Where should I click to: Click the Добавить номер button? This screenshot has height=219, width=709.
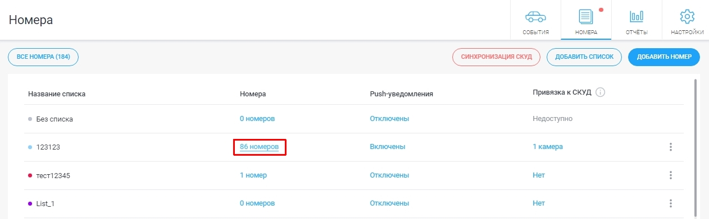pos(664,57)
